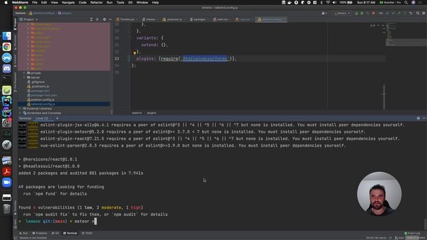Open package.json in the project tree
The image size is (427, 240).
(39, 91)
